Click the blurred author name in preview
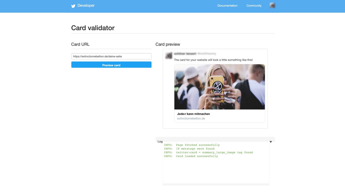This screenshot has height=194, width=345. tap(185, 54)
